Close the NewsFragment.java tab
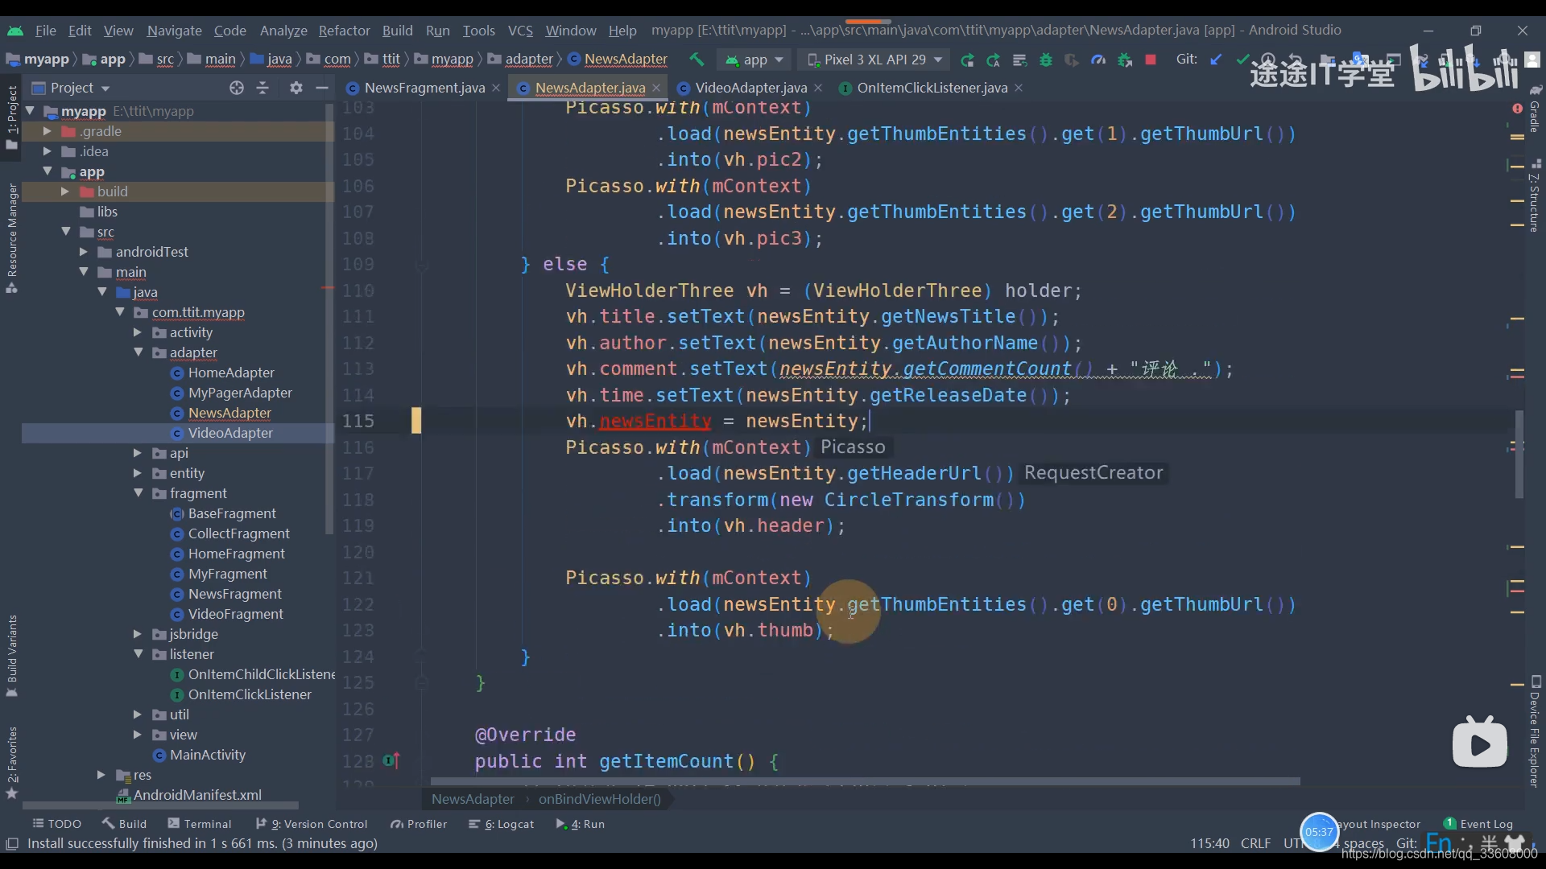Screen dimensions: 1546x869 496,88
